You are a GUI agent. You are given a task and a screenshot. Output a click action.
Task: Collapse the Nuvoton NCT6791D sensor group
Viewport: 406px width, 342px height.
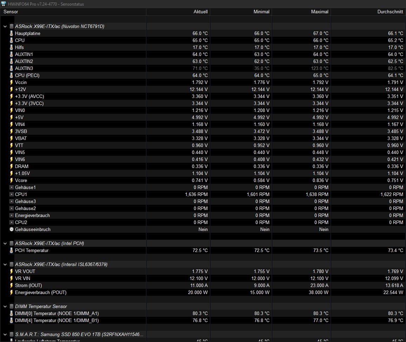coord(5,26)
